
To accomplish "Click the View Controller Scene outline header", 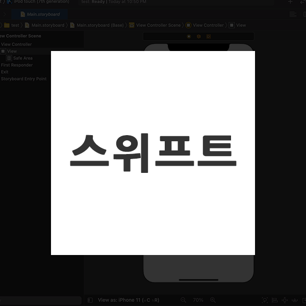I will click(x=20, y=36).
